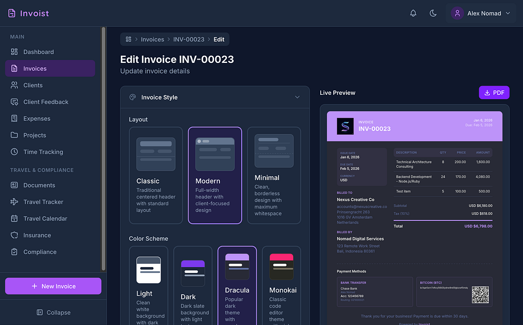The width and height of the screenshot is (523, 325).
Task: Open the notifications bell
Action: coord(413,14)
